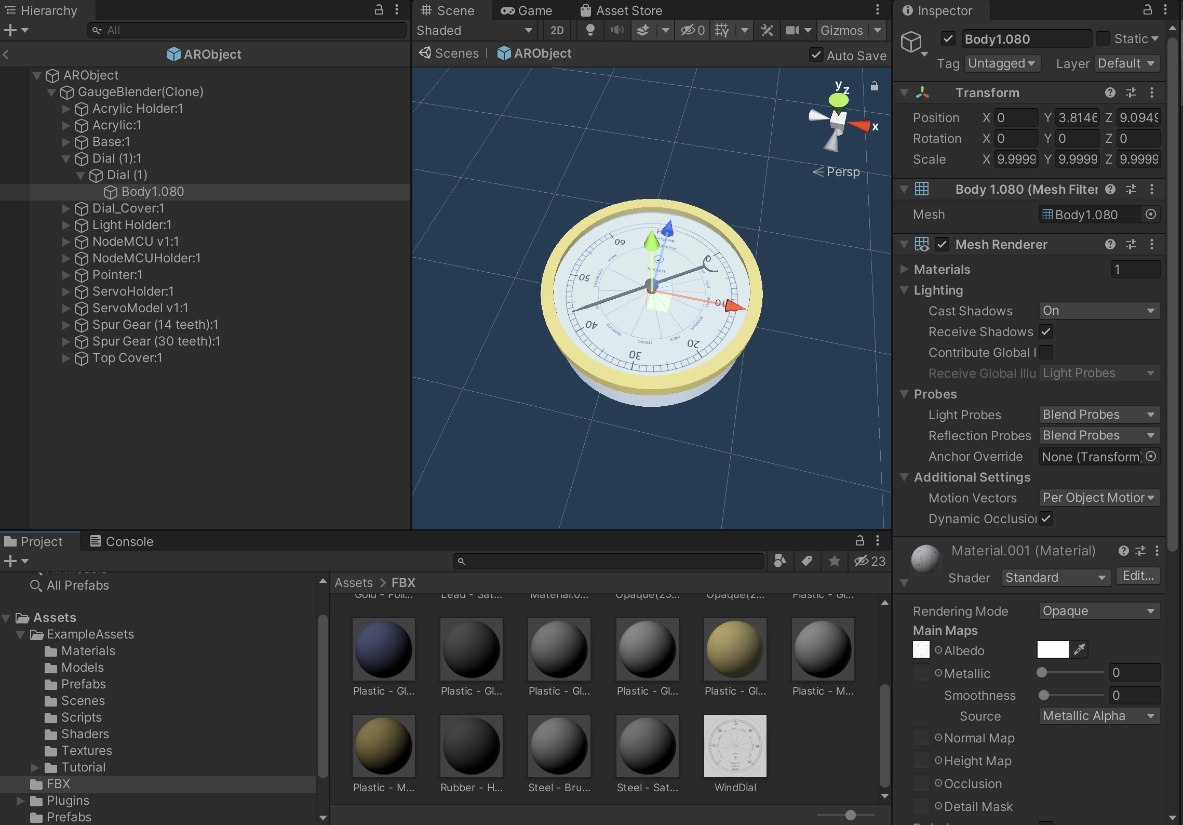Search by label in Project panel

point(807,561)
